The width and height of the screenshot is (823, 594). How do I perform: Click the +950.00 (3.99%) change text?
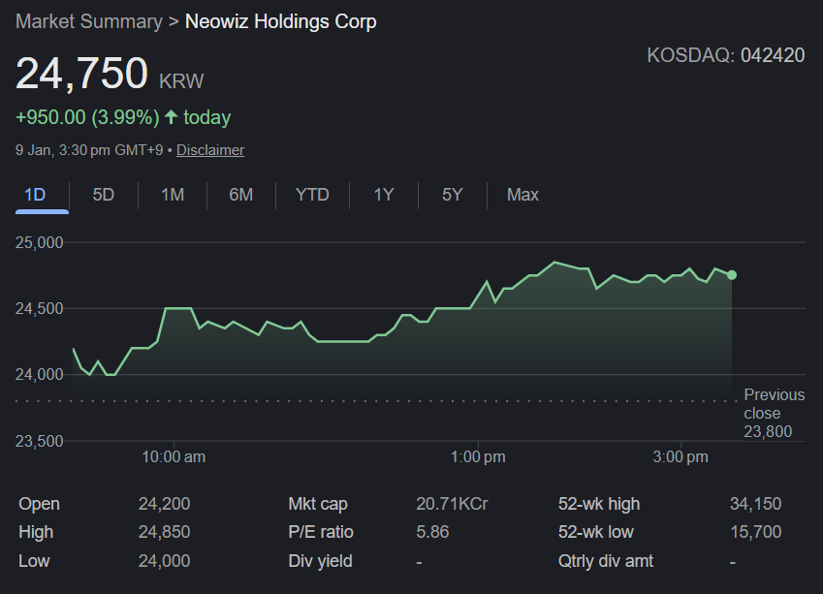point(87,117)
